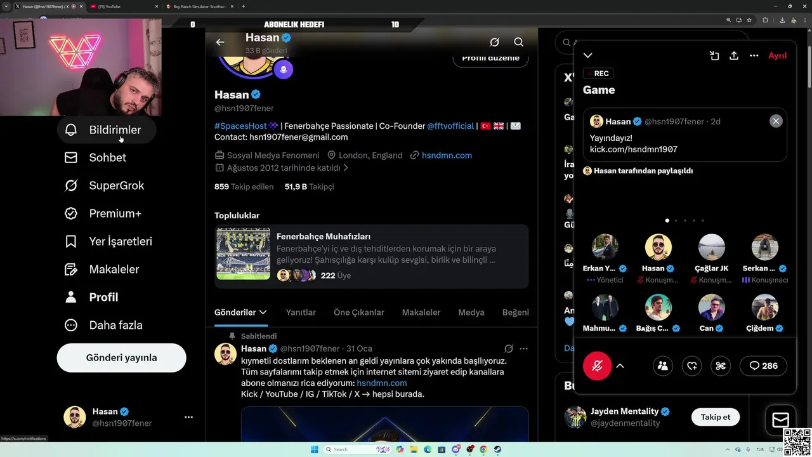The height and width of the screenshot is (457, 812).
Task: Open the floating messages envelope button
Action: 780,420
